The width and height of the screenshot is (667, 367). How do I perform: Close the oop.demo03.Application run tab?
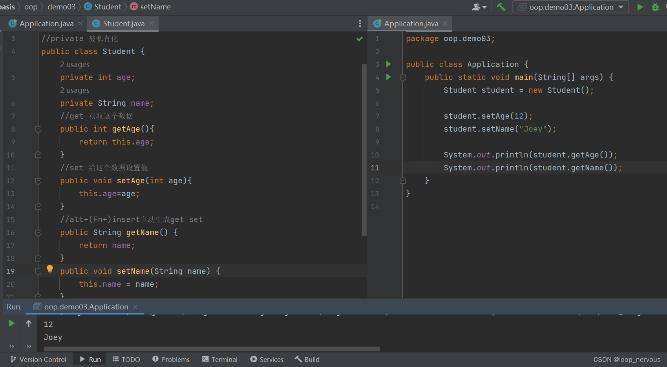click(135, 307)
